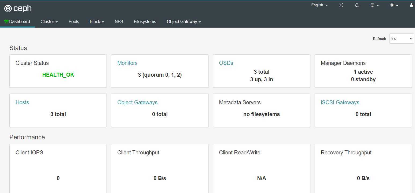415x193 pixels.
Task: Click the Performance section heading
Action: point(27,137)
